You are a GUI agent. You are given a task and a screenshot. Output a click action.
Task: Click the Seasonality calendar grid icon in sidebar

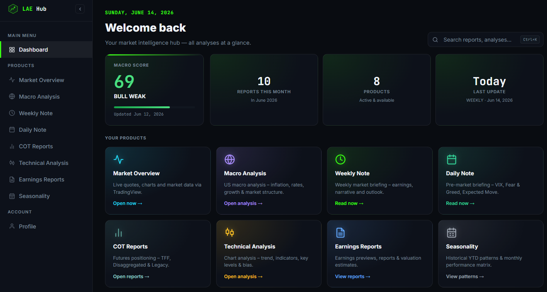[12, 196]
